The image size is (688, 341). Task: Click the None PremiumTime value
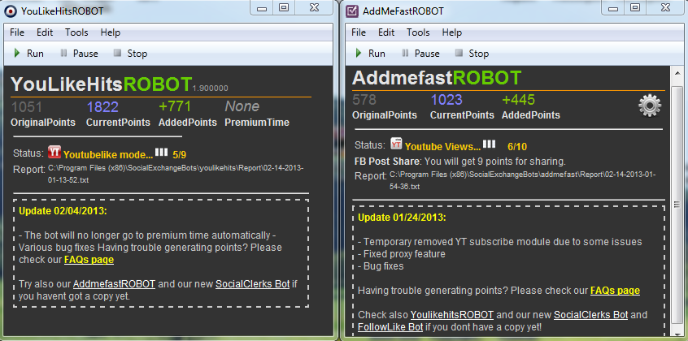(242, 106)
